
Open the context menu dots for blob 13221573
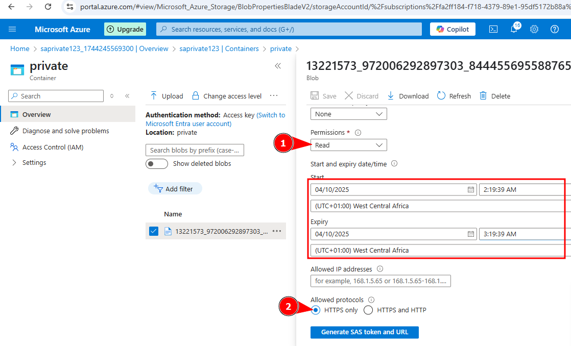point(277,231)
